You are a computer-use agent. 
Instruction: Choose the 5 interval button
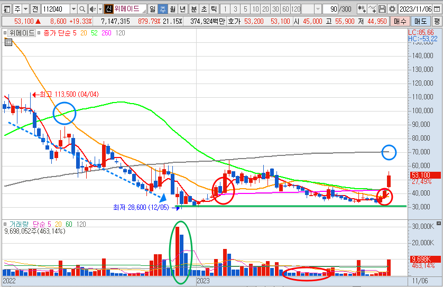coord(245,10)
